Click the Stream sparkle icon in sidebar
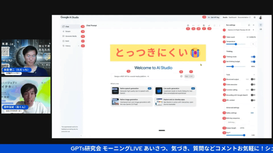The image size is (273, 153). (63, 32)
